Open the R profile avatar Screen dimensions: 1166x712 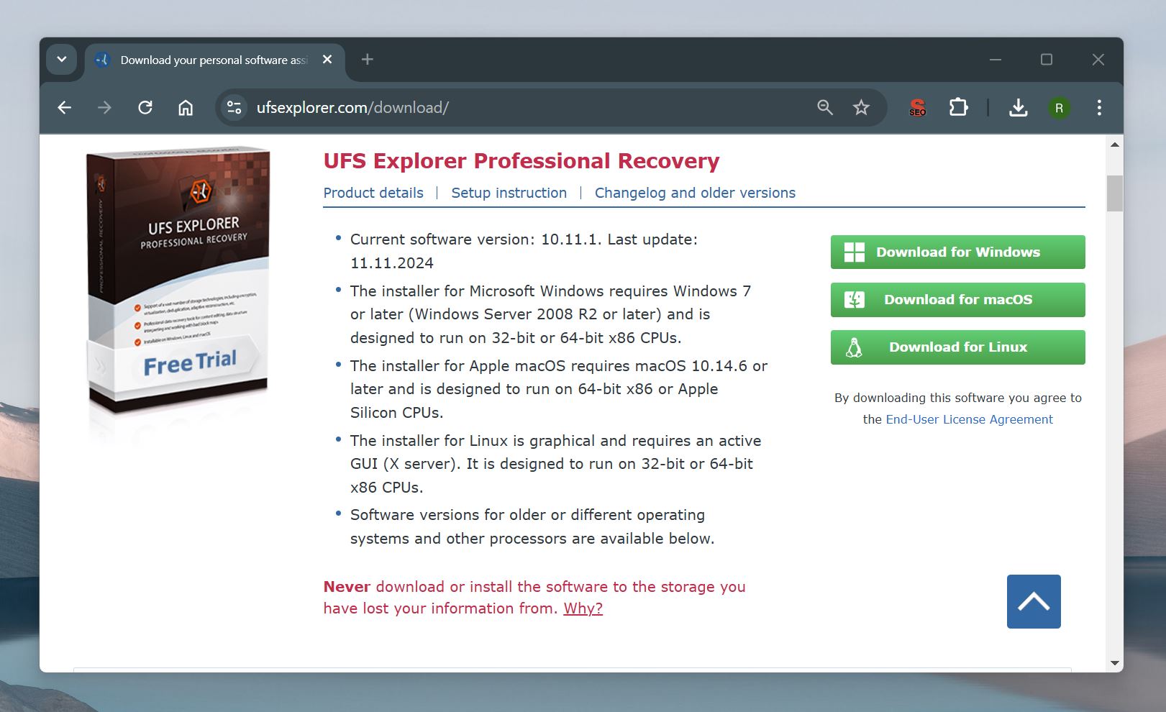pyautogui.click(x=1059, y=108)
